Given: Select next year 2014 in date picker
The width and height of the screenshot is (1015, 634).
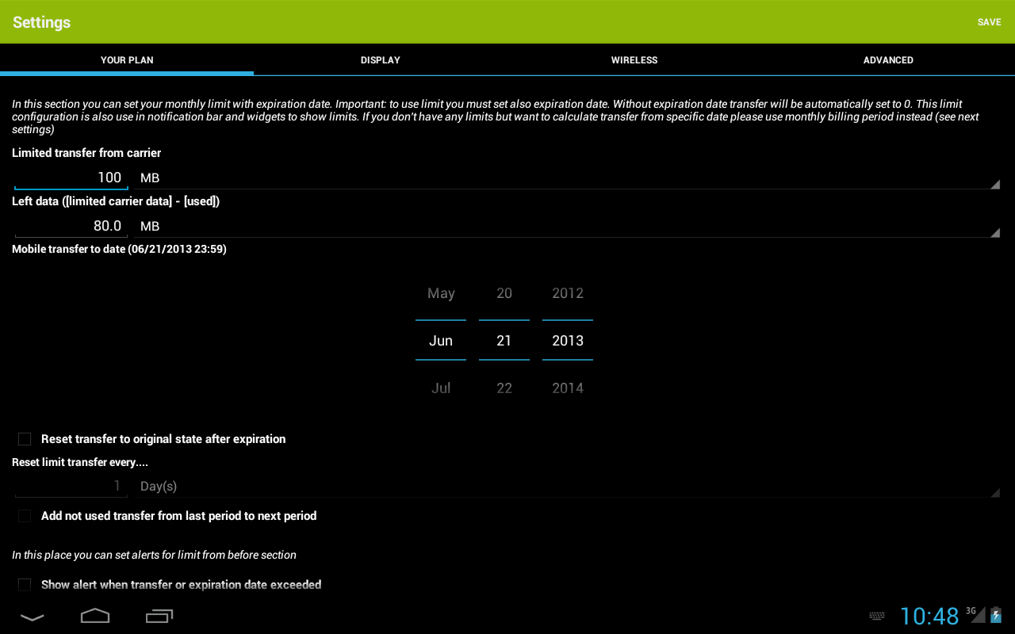Looking at the screenshot, I should pos(568,388).
